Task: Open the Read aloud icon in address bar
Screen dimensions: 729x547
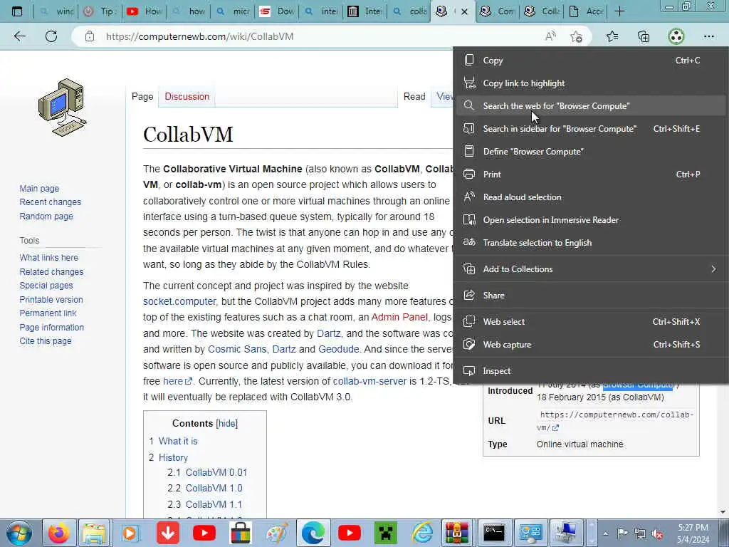Action: (550, 36)
